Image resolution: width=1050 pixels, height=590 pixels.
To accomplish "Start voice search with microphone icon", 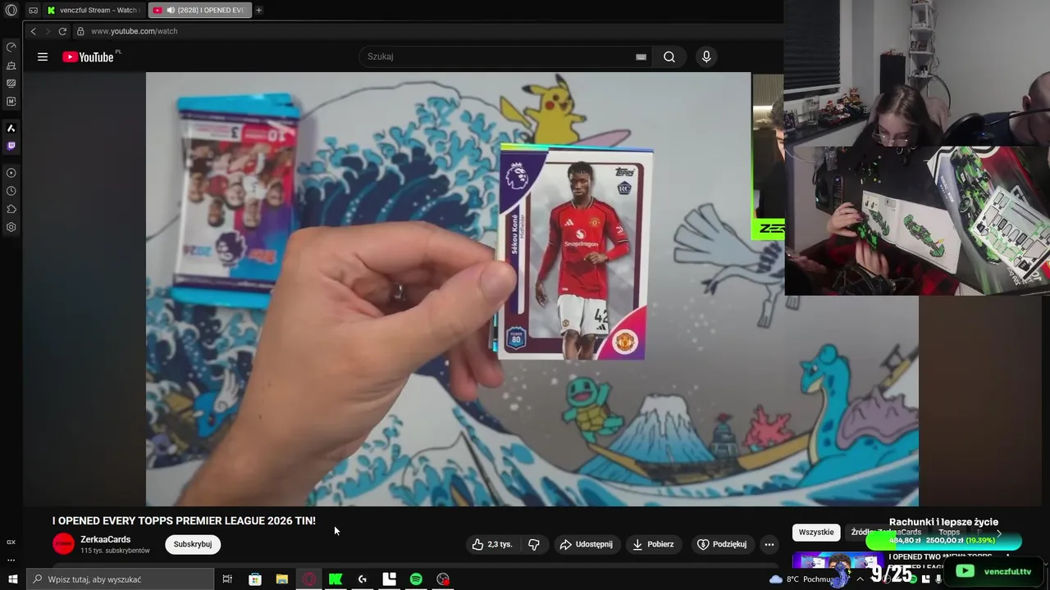I will coord(706,57).
